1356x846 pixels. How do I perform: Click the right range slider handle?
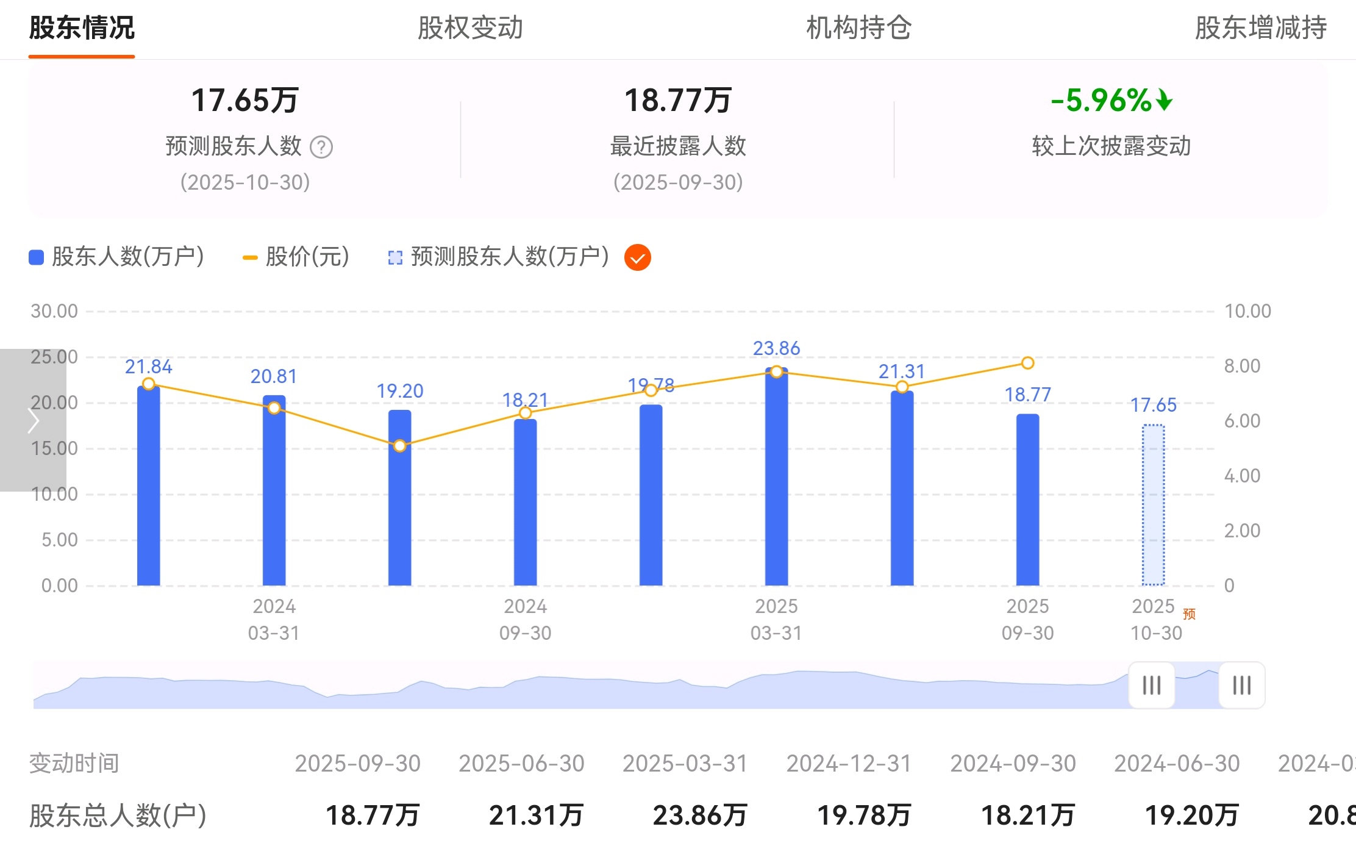(x=1241, y=685)
